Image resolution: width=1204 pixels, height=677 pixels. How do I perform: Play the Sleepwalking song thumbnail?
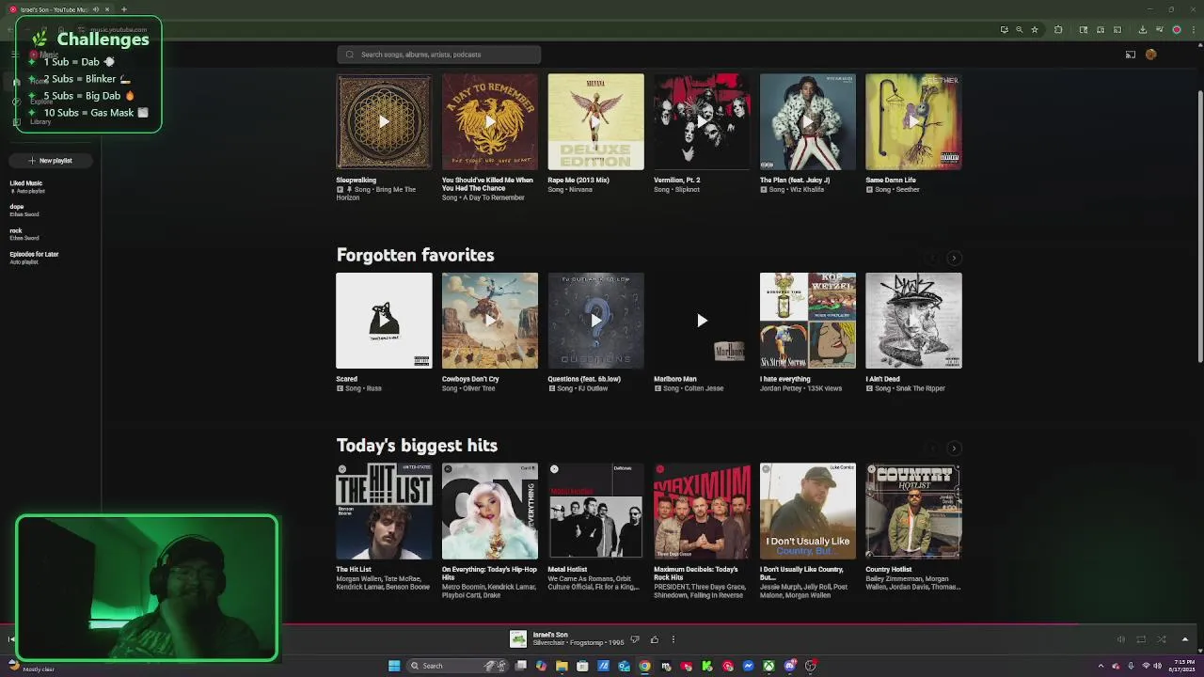(384, 121)
